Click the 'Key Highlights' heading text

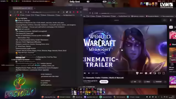tap(22, 18)
